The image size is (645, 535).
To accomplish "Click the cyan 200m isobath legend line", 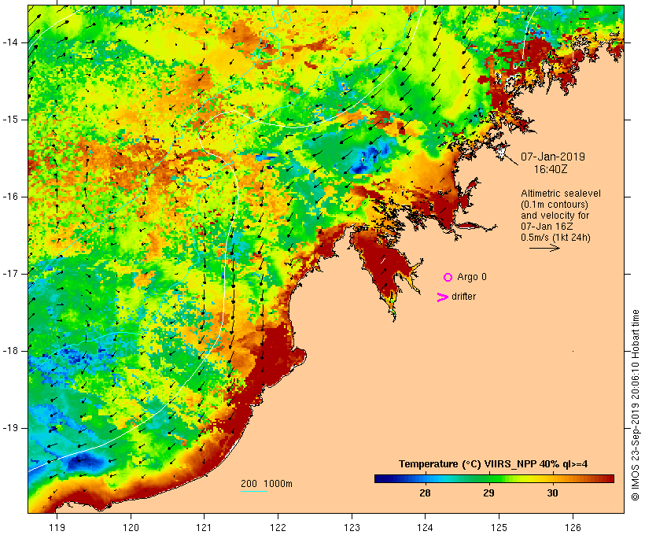I will pos(254,491).
